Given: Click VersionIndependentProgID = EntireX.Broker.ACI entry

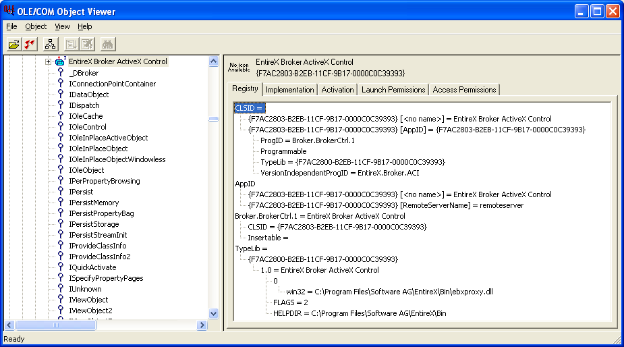Looking at the screenshot, I should pyautogui.click(x=339, y=173).
